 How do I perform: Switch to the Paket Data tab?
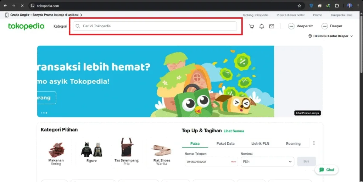point(225,144)
